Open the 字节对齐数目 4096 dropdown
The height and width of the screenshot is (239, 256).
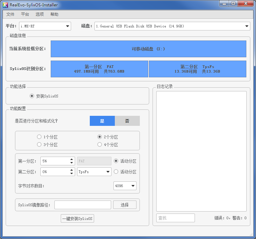coord(125,186)
